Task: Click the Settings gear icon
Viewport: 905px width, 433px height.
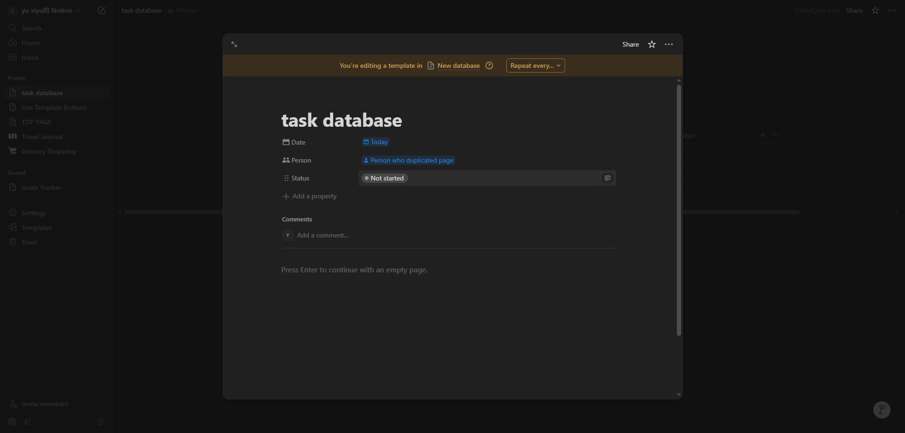Action: pos(13,213)
